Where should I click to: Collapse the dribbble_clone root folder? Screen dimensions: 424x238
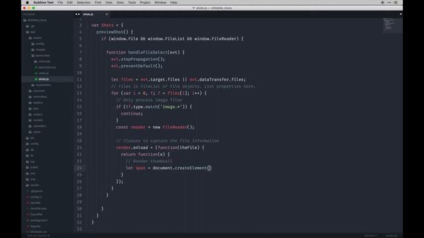(34, 20)
